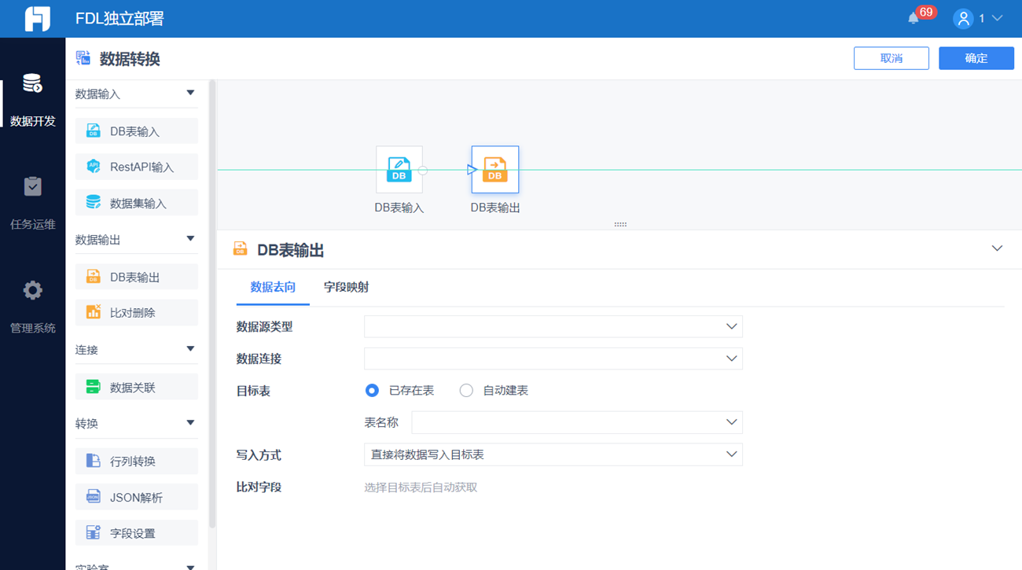Viewport: 1022px width, 570px height.
Task: Switch to the 字段映射 tab
Action: point(346,287)
